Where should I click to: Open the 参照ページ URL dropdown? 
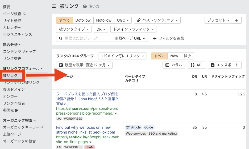point(130,38)
